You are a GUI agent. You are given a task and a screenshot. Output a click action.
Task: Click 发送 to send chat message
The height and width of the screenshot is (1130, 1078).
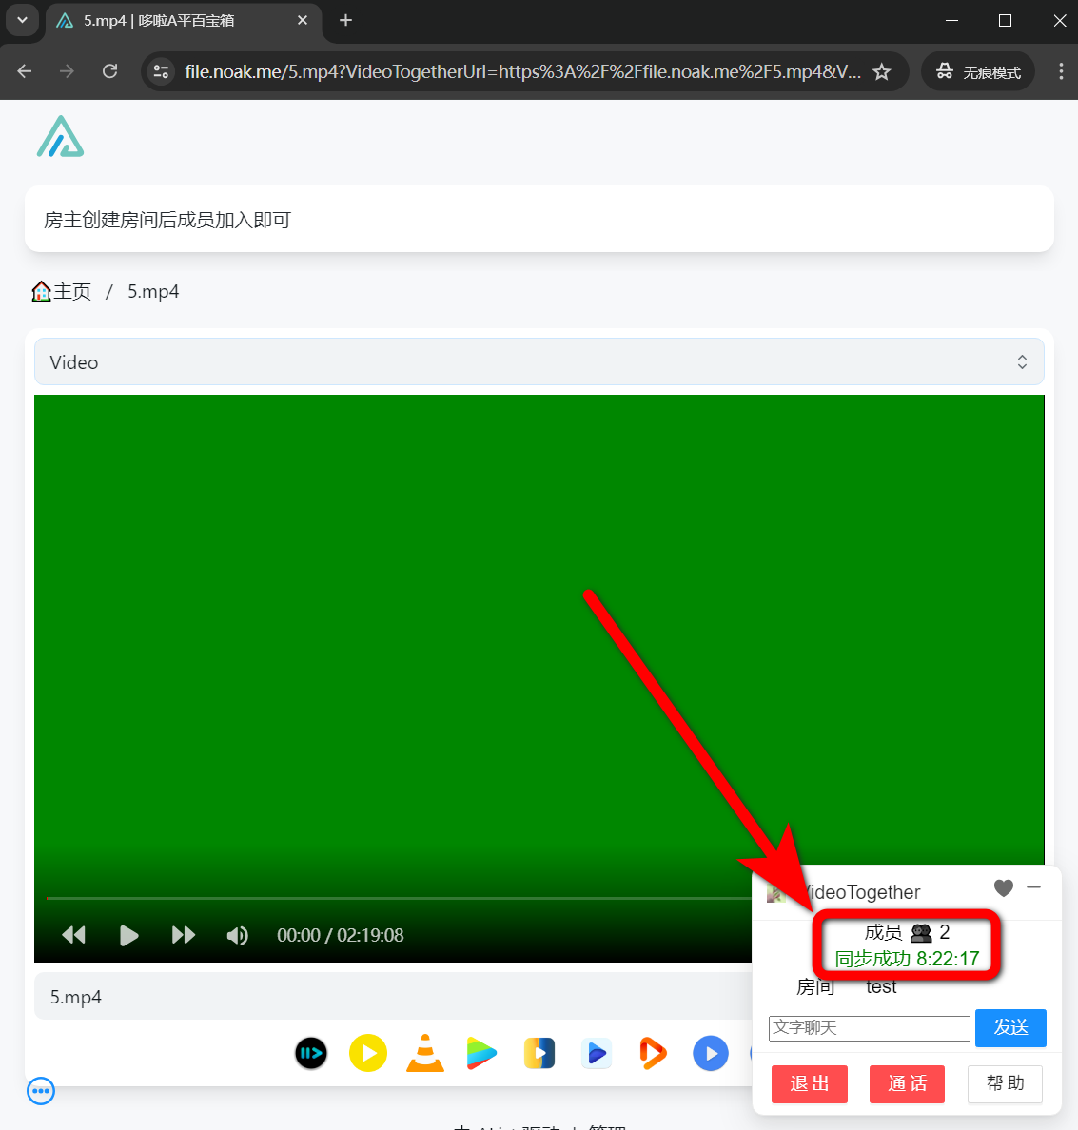[1010, 1027]
